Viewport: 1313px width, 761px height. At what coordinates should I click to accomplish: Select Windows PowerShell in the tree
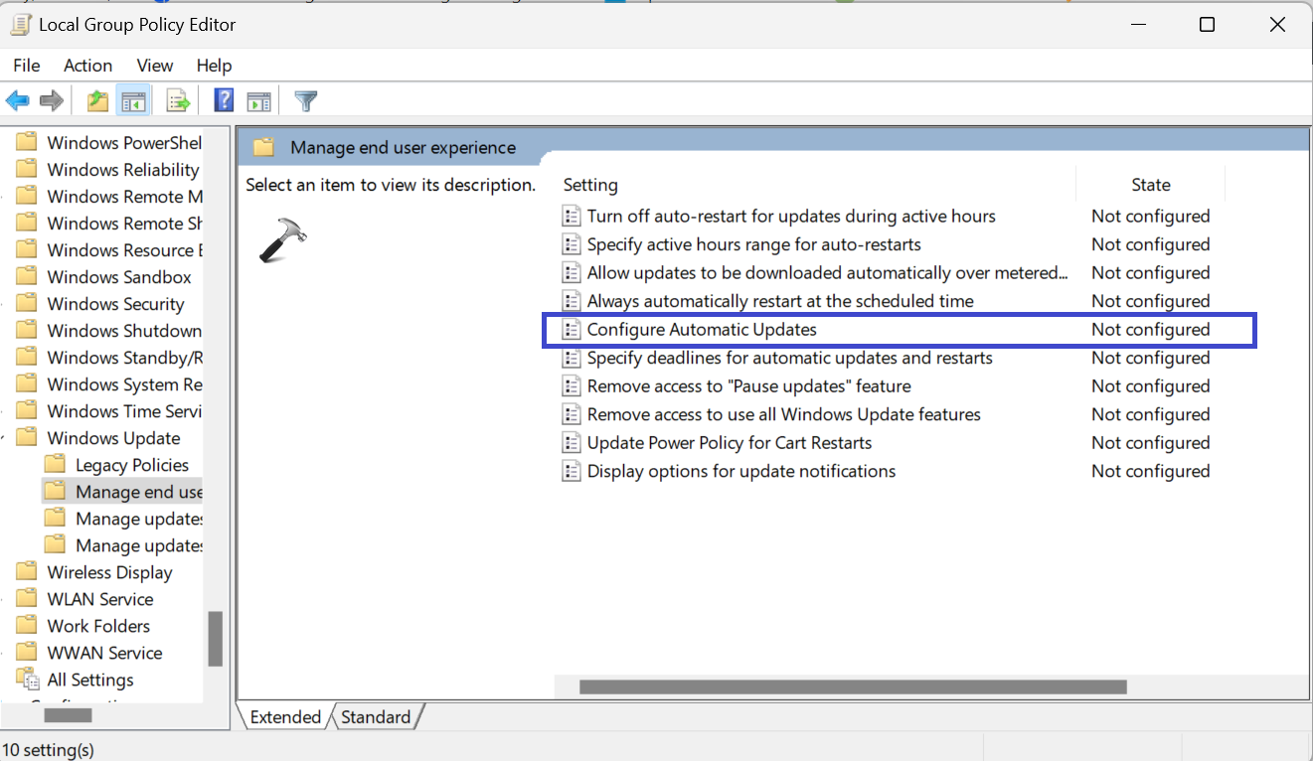point(124,143)
